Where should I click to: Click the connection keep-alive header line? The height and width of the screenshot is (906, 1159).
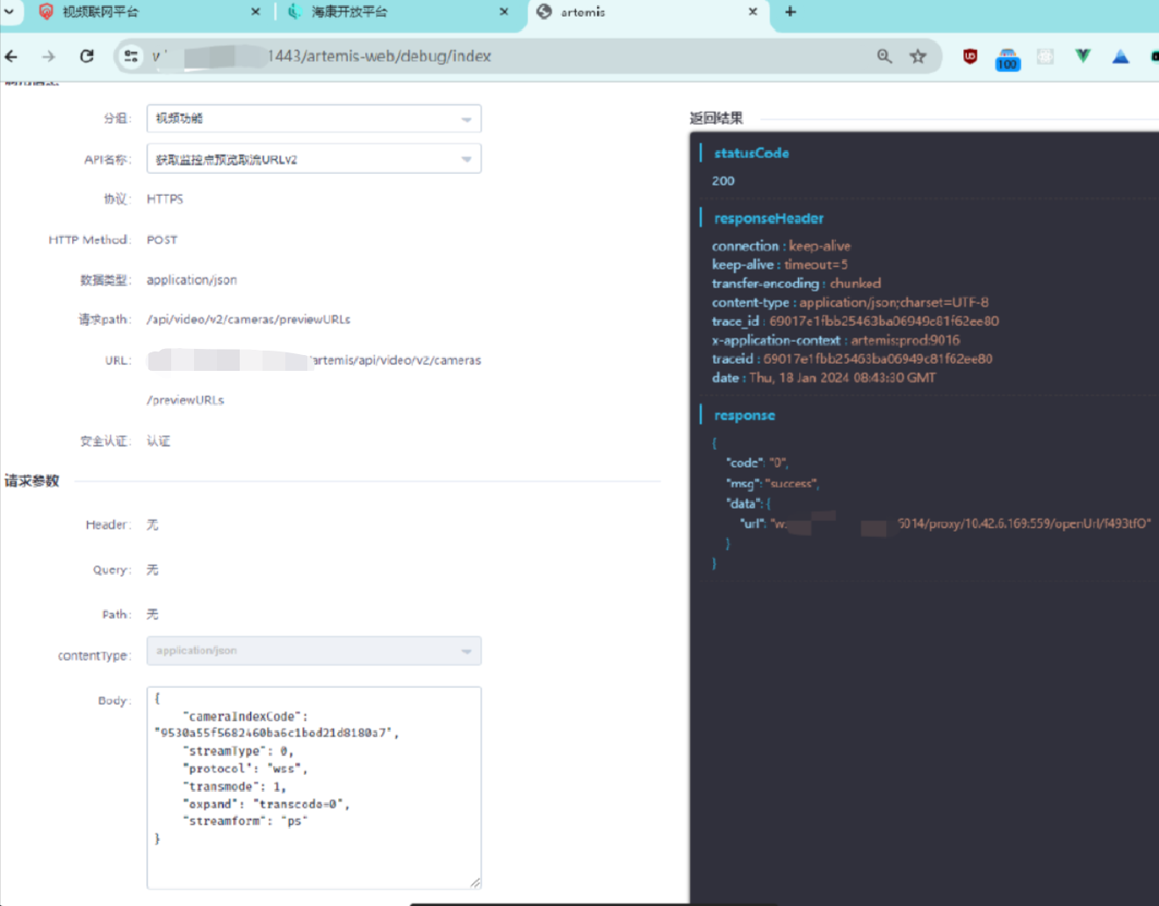coord(781,246)
